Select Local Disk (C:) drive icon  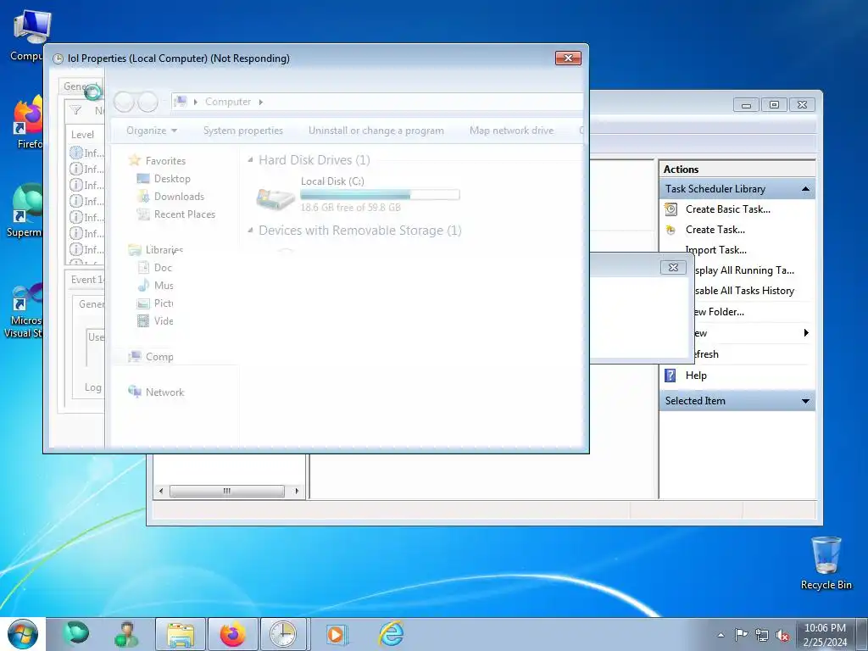click(x=275, y=198)
